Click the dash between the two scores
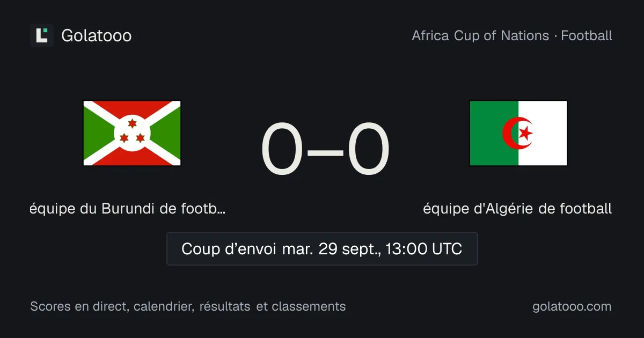 pyautogui.click(x=325, y=151)
